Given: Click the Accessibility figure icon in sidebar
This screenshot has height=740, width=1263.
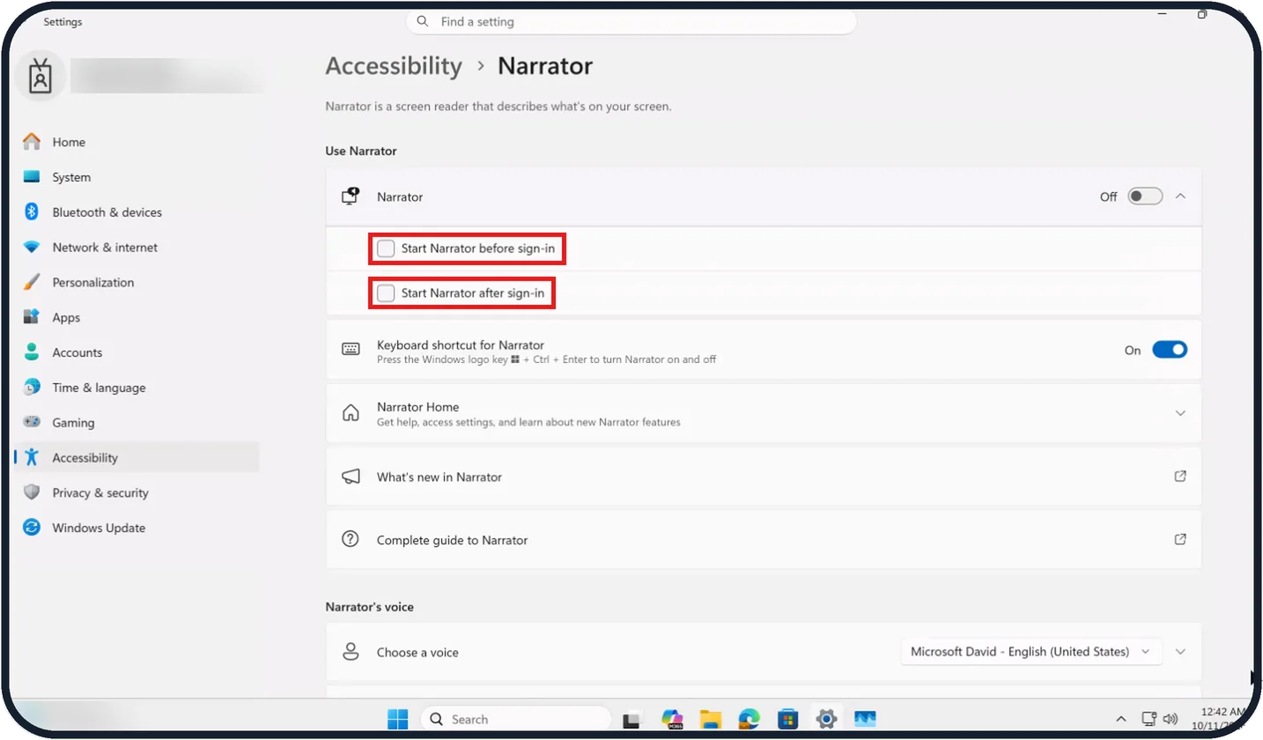Looking at the screenshot, I should coord(32,458).
